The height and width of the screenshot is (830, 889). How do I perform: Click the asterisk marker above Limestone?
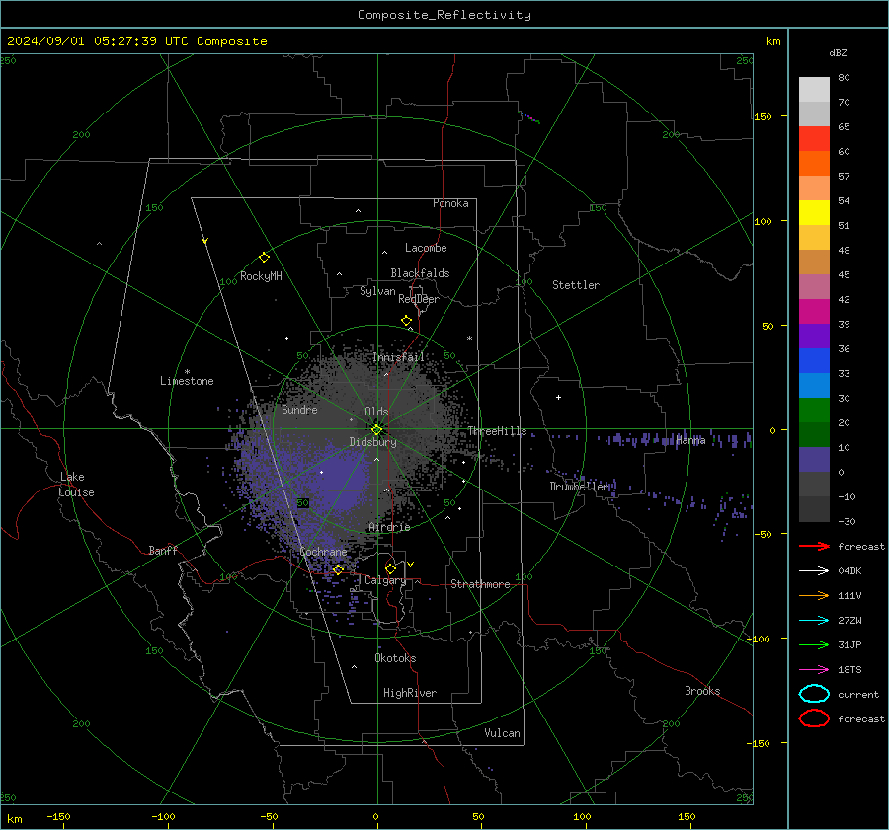tap(187, 372)
